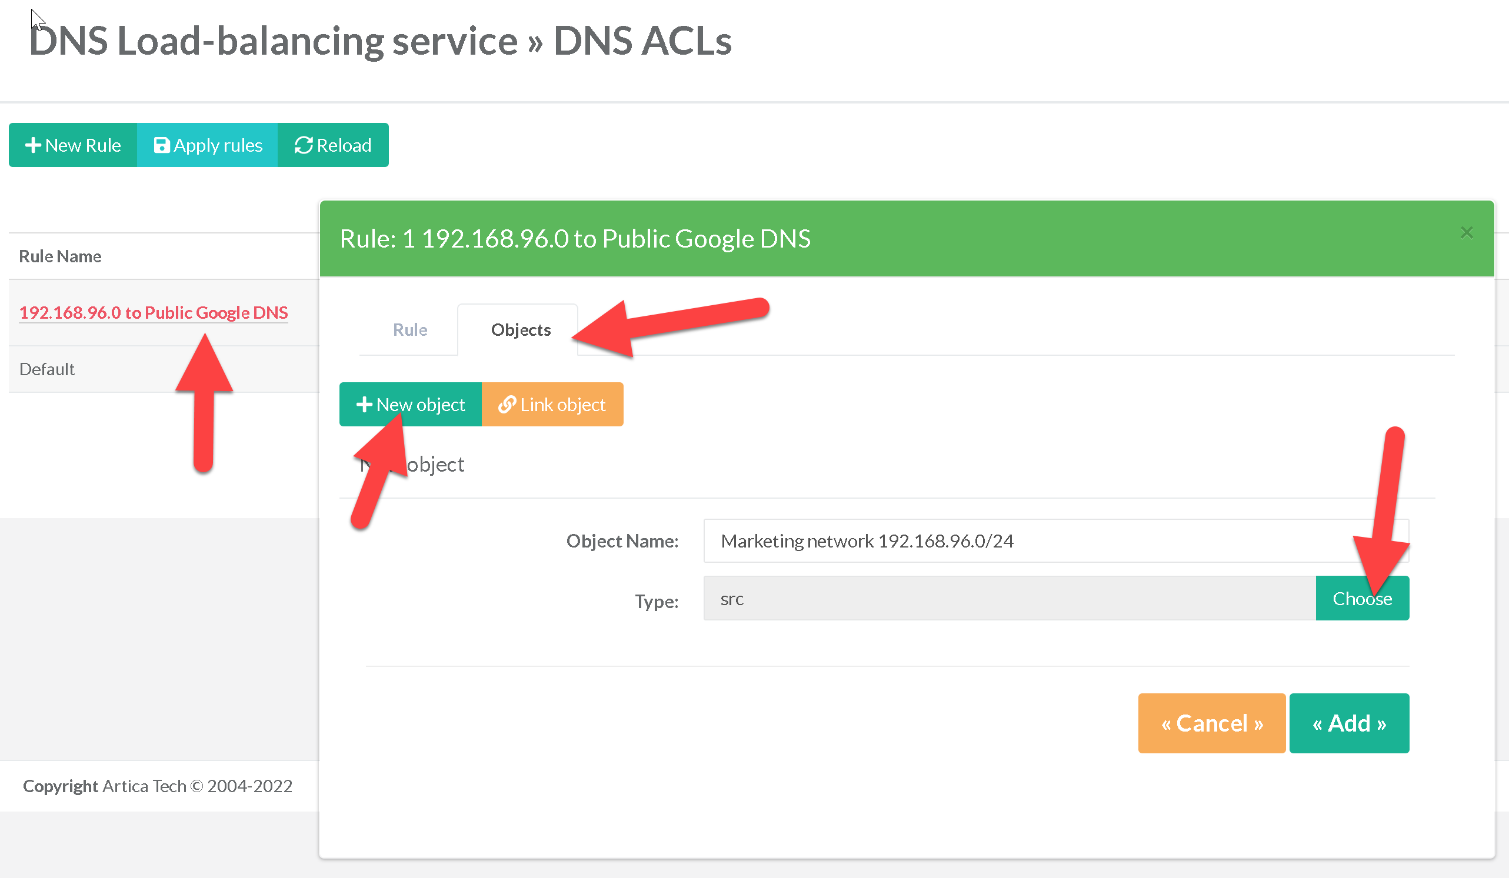Select the Default rule row
This screenshot has width=1509, height=878.
point(47,369)
